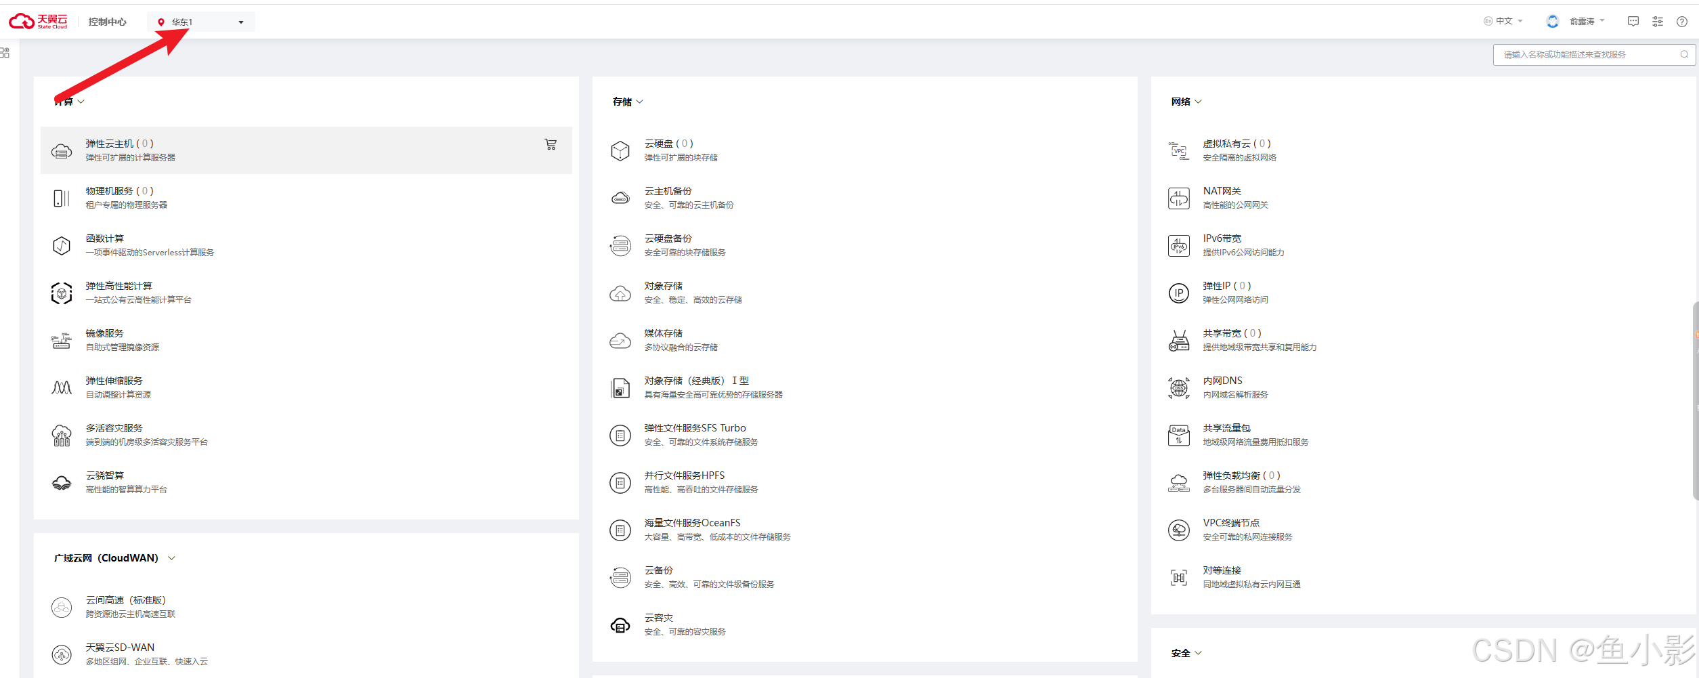
Task: Click the 共享带宽 router icon
Action: pyautogui.click(x=1179, y=340)
